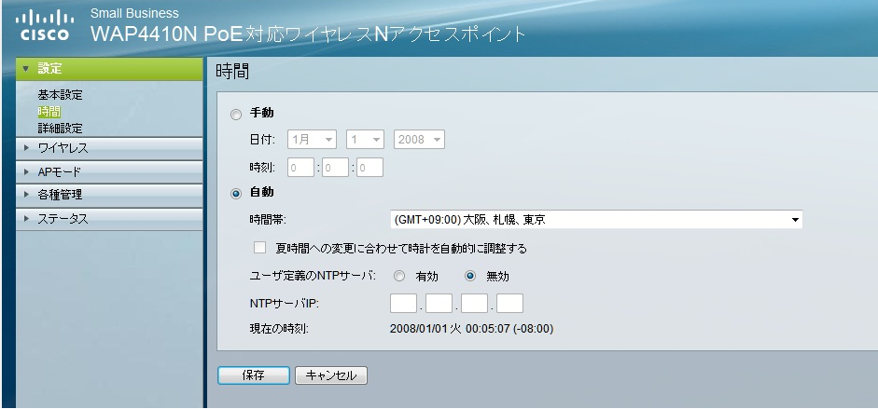The image size is (878, 409).
Task: Click the third NTP server IP octet field
Action: tap(474, 304)
